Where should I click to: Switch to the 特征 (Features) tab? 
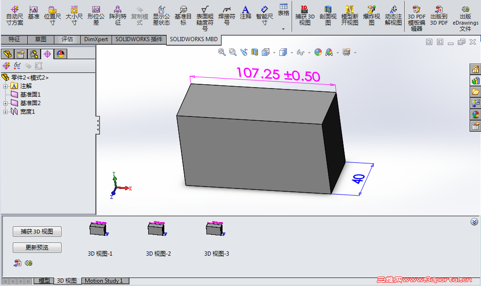[x=14, y=39]
